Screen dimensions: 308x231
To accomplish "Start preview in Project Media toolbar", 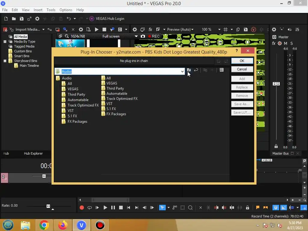I will pyautogui.click(x=97, y=29).
